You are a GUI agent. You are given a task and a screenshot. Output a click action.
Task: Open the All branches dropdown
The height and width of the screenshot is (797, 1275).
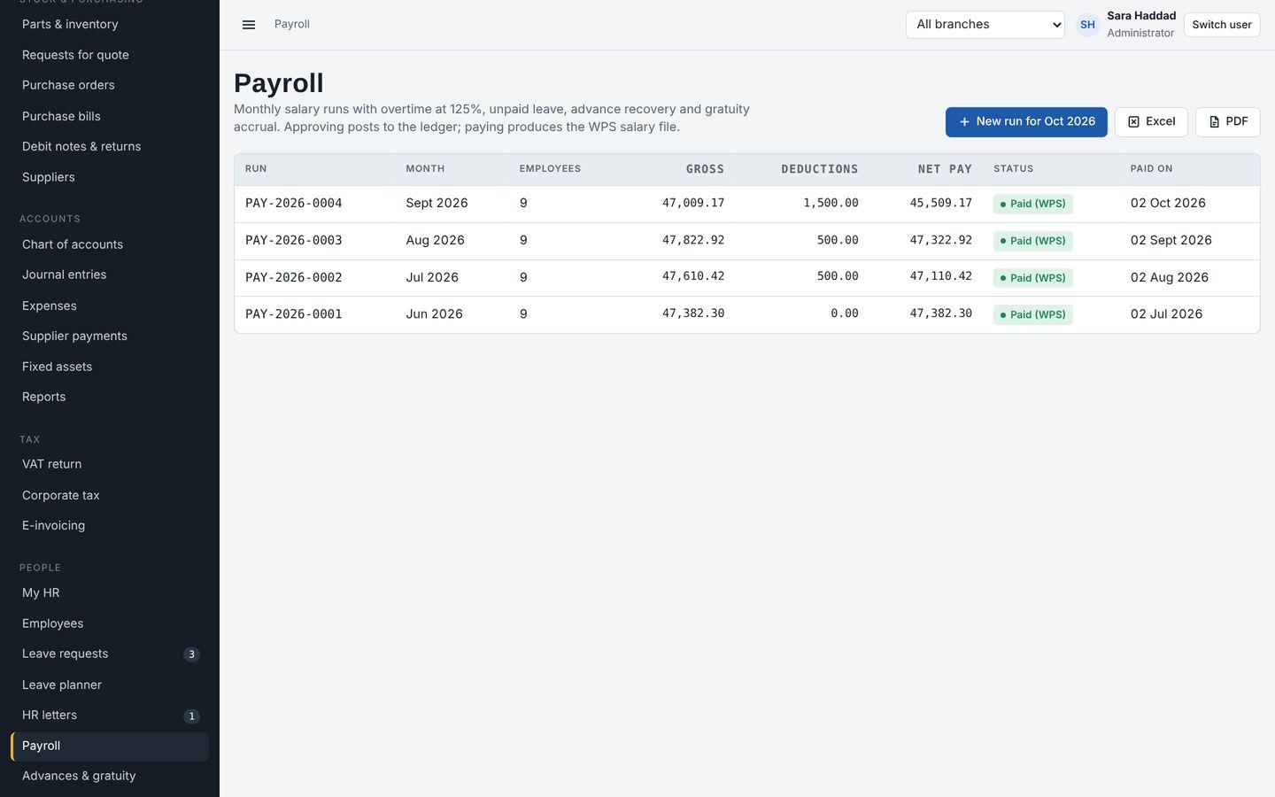point(985,25)
